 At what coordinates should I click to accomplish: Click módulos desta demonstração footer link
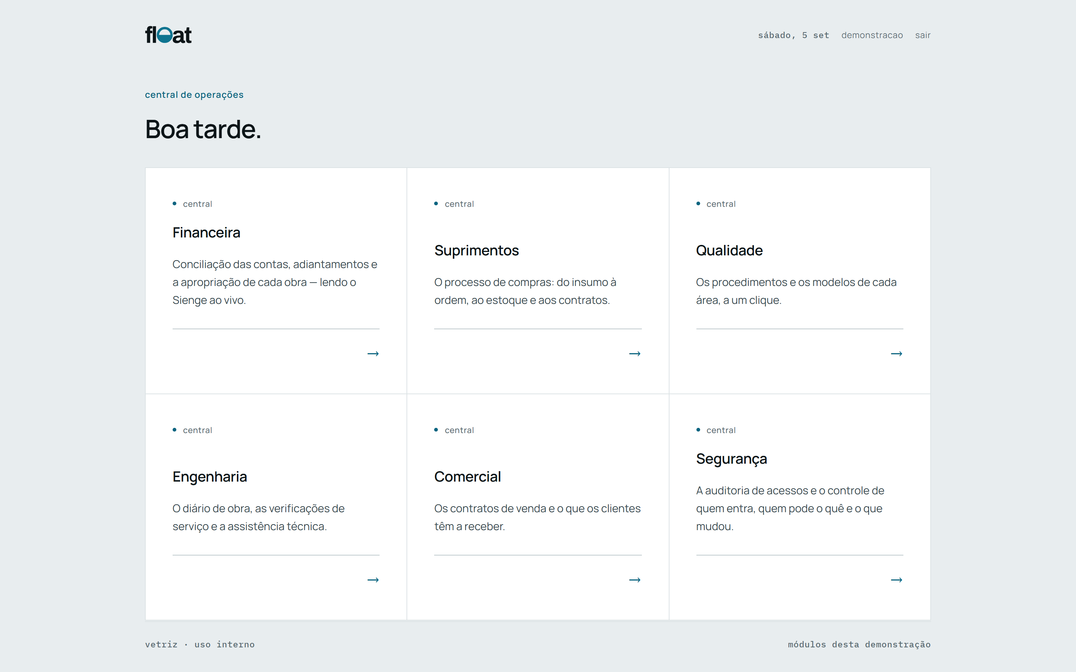click(x=859, y=644)
